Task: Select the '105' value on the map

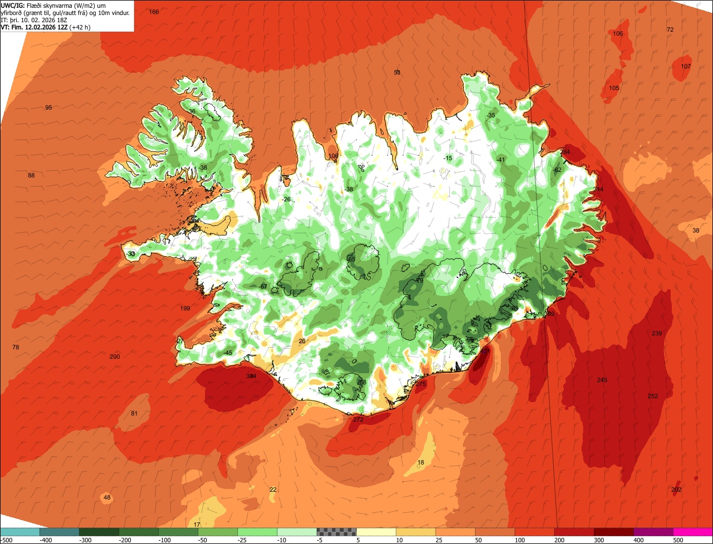Action: pyautogui.click(x=614, y=88)
